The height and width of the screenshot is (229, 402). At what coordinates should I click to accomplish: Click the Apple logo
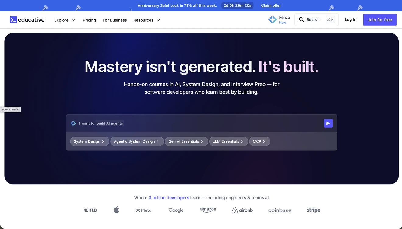[116, 210]
